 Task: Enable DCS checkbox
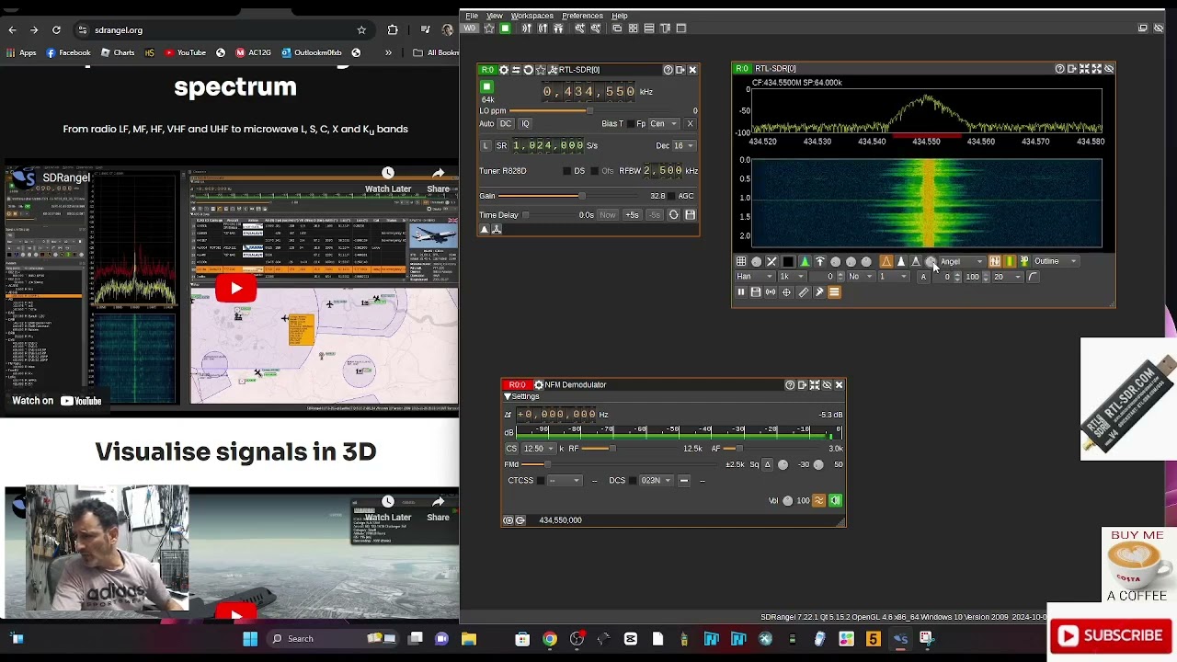[x=633, y=481]
